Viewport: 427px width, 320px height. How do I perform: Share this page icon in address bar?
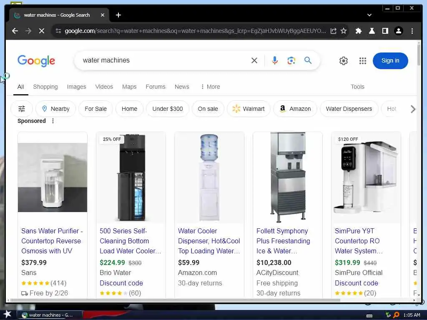(x=333, y=31)
